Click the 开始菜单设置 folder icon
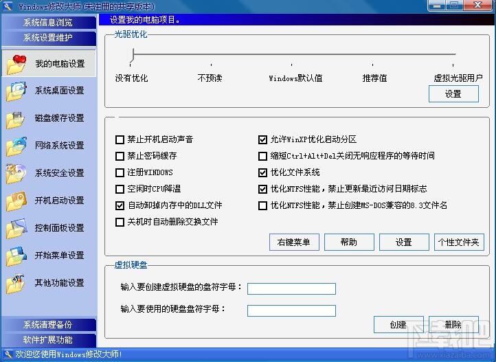The width and height of the screenshot is (496, 362). coord(16,256)
